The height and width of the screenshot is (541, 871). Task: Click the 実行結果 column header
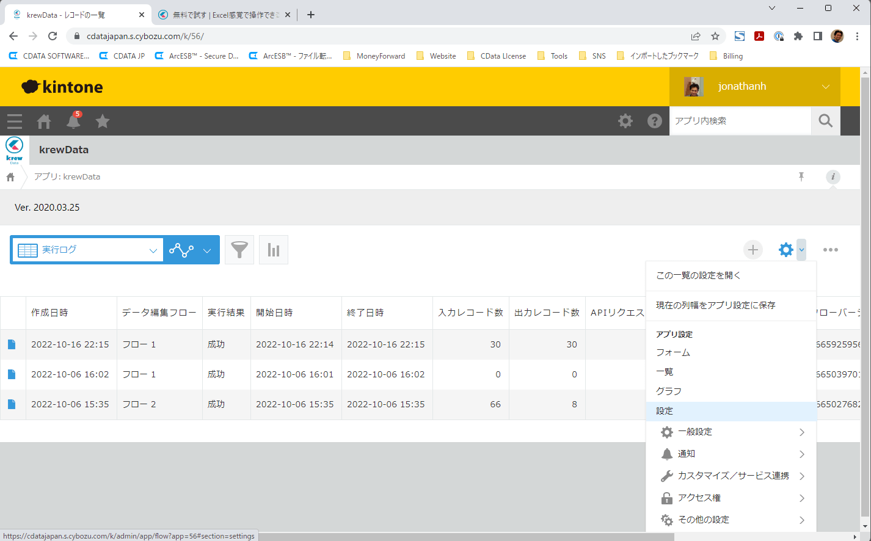[226, 313]
